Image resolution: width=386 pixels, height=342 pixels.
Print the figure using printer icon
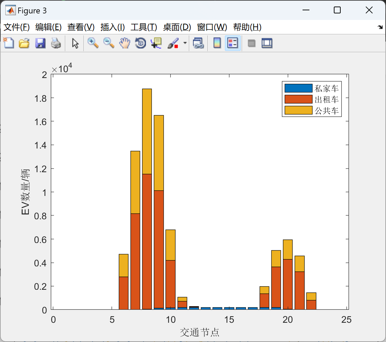pos(56,43)
